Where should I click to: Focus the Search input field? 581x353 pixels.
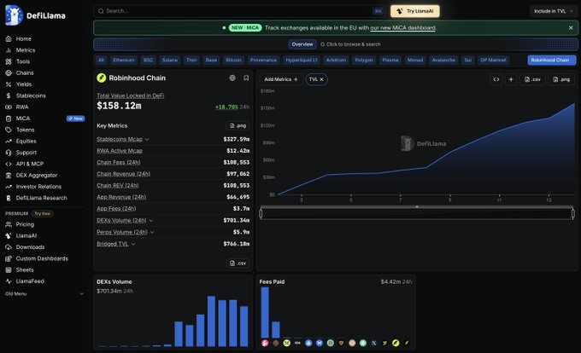point(239,11)
